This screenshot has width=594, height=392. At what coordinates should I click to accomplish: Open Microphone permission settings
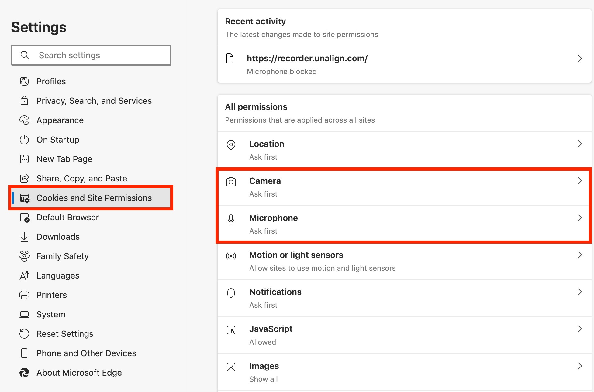404,224
